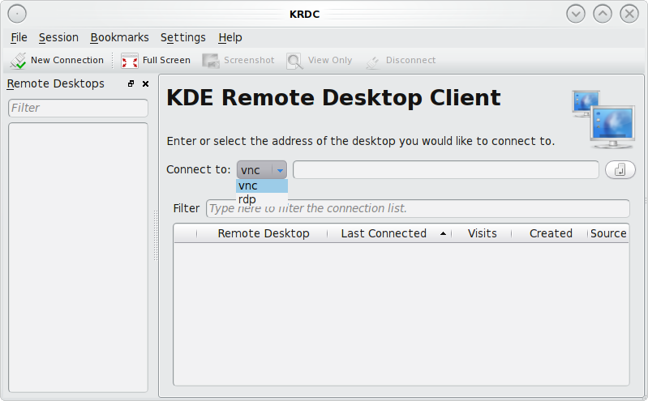
Task: Click the New Connection toolbar button
Action: (x=57, y=60)
